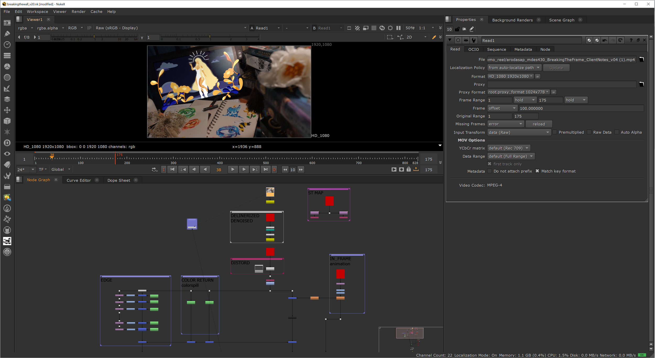Image resolution: width=655 pixels, height=358 pixels.
Task: Jump to first frame of timeline
Action: click(x=172, y=169)
